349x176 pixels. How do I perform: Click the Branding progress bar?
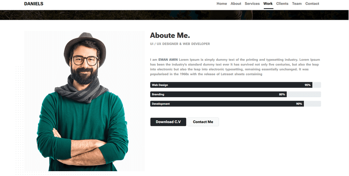(x=236, y=94)
